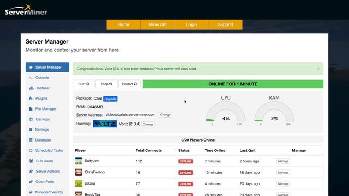
Task: Change the running Voltz version
Action: [148, 124]
